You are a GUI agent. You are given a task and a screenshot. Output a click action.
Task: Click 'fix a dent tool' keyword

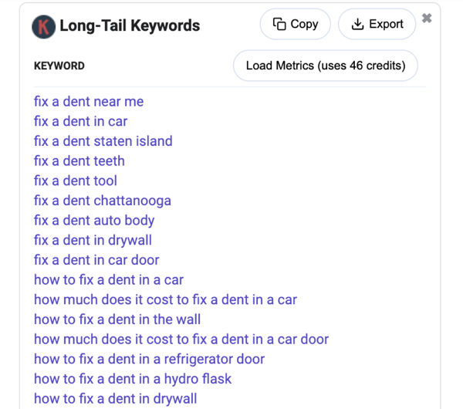pyautogui.click(x=76, y=181)
